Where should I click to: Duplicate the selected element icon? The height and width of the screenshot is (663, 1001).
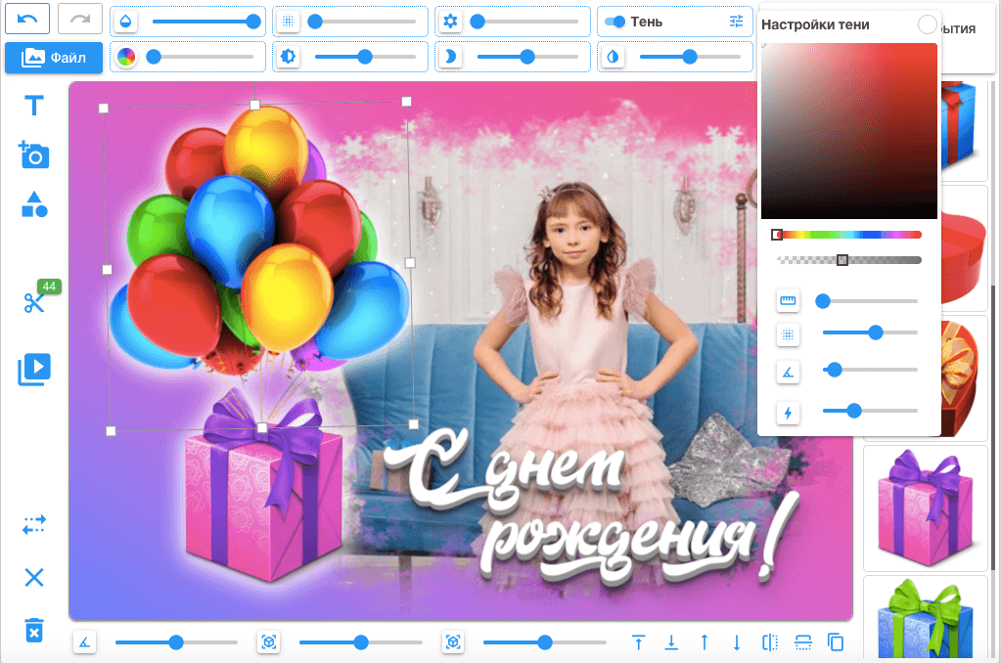835,642
